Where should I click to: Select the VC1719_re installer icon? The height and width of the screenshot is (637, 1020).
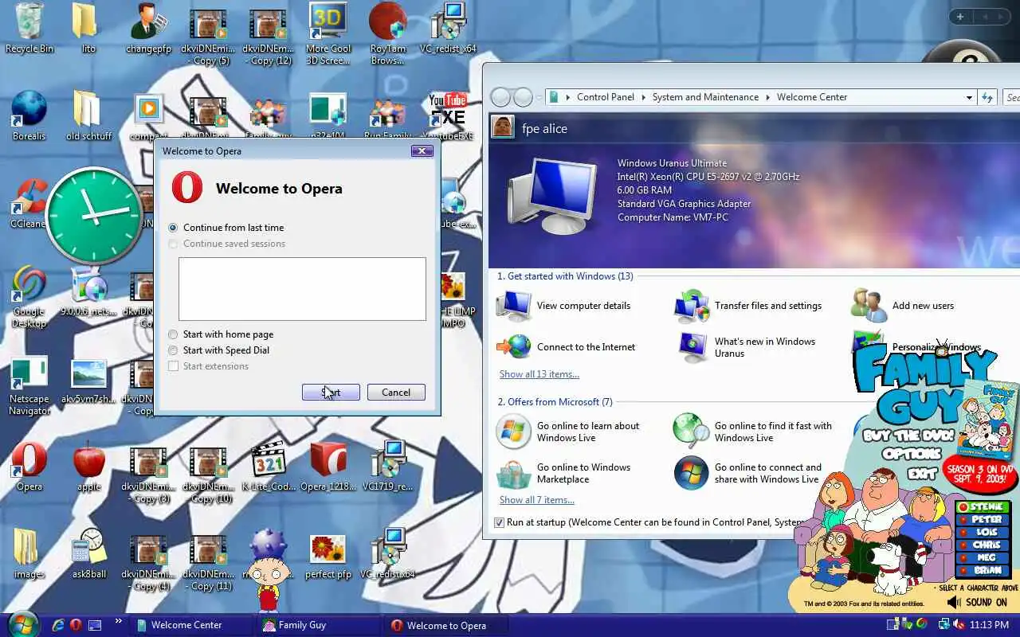(x=388, y=467)
